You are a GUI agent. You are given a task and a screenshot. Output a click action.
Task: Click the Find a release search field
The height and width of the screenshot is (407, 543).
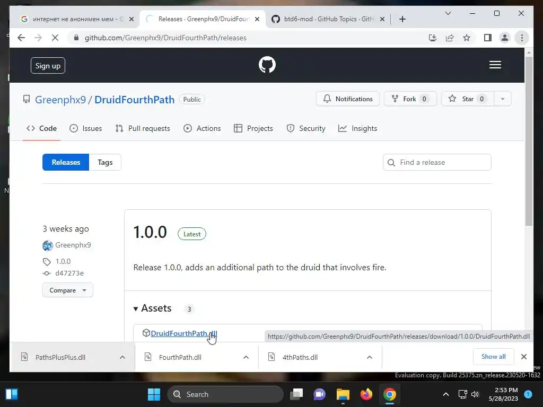[x=437, y=162]
